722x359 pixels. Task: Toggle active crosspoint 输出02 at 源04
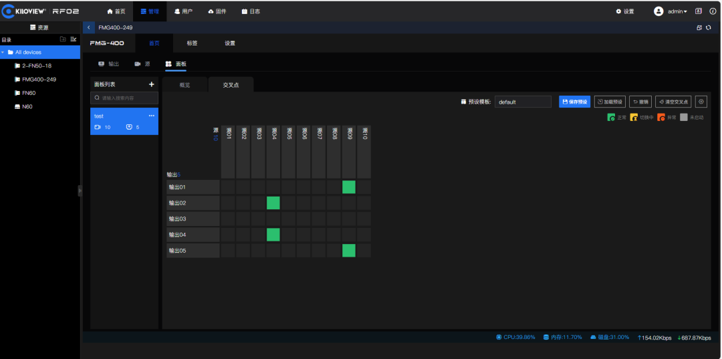pos(273,203)
